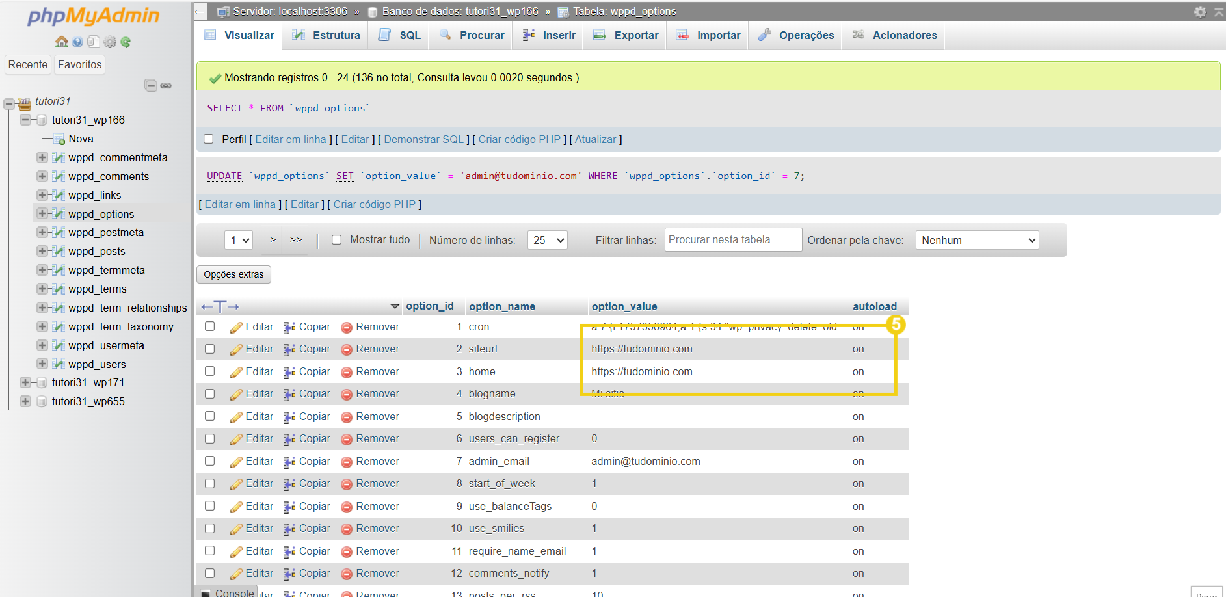Click the Opções extras button

click(x=233, y=274)
